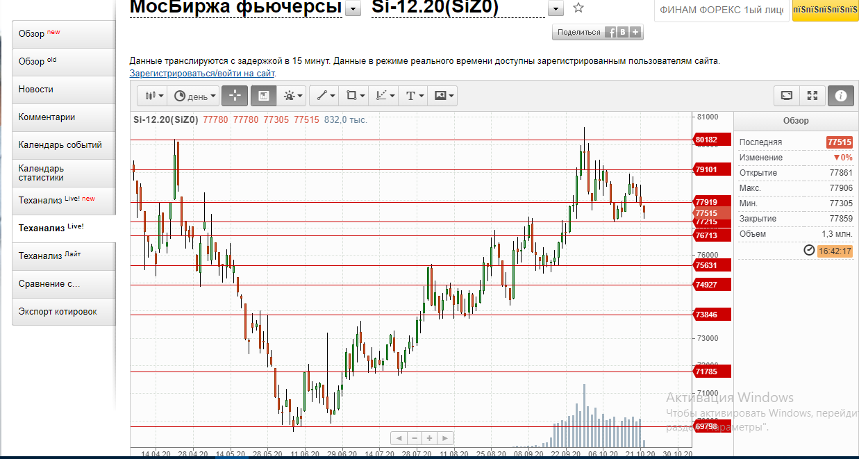Image resolution: width=859 pixels, height=459 pixels.
Task: Click the Мин. value 77305
Action: coord(841,203)
